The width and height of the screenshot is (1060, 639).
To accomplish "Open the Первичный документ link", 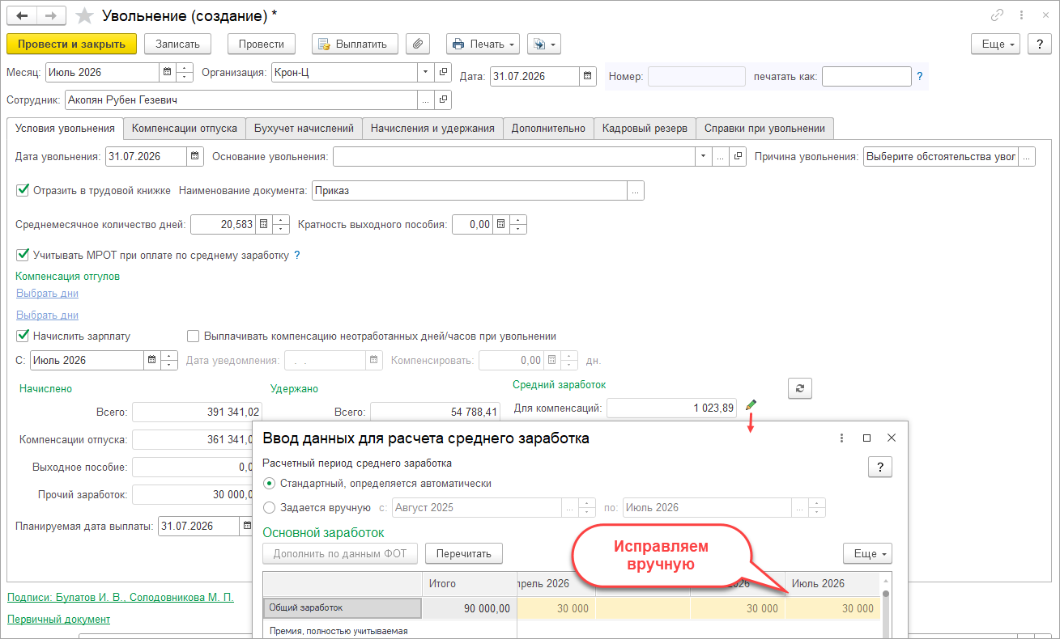I will tap(58, 619).
